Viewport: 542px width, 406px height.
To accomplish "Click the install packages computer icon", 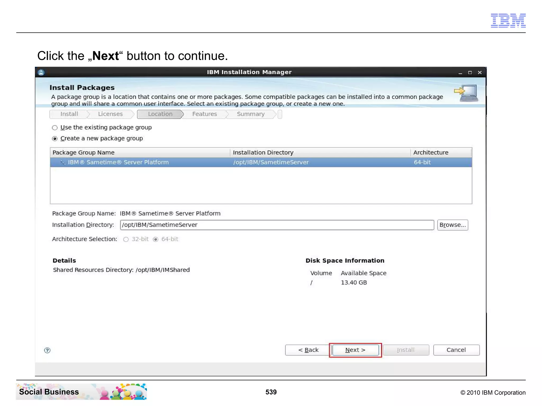I will [x=466, y=93].
